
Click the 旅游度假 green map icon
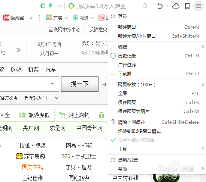22,115
